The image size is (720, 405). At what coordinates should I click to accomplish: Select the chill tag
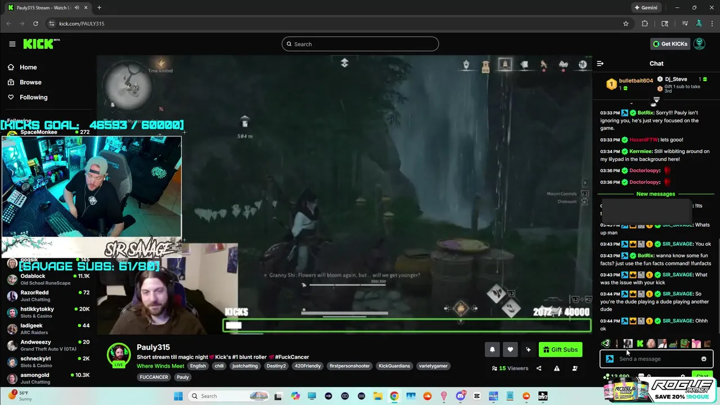[x=219, y=366]
